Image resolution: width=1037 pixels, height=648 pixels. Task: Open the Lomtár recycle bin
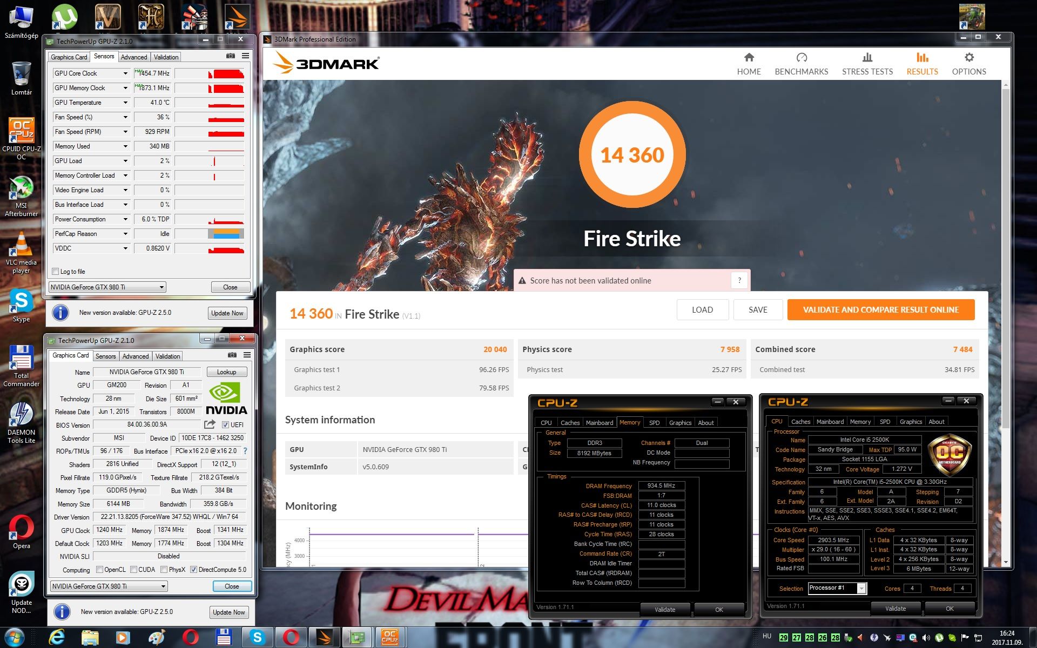pos(21,78)
